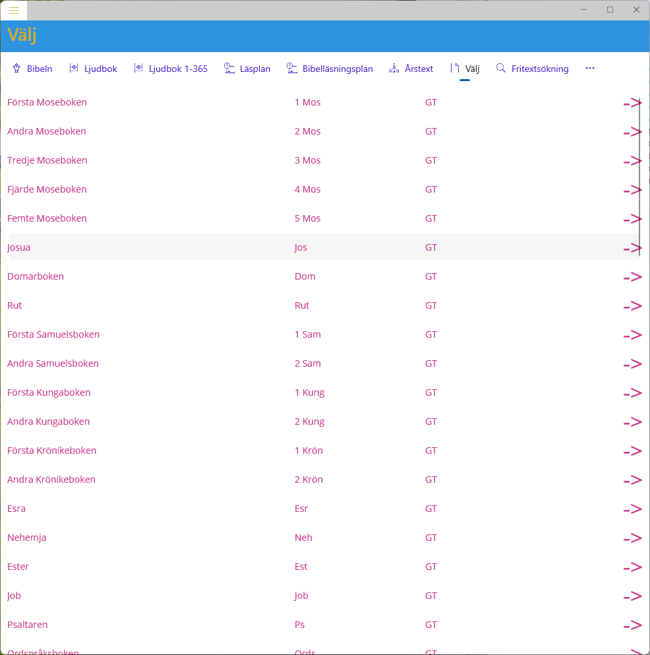The image size is (650, 655).
Task: Select the Domarboken book name
Action: coord(36,276)
